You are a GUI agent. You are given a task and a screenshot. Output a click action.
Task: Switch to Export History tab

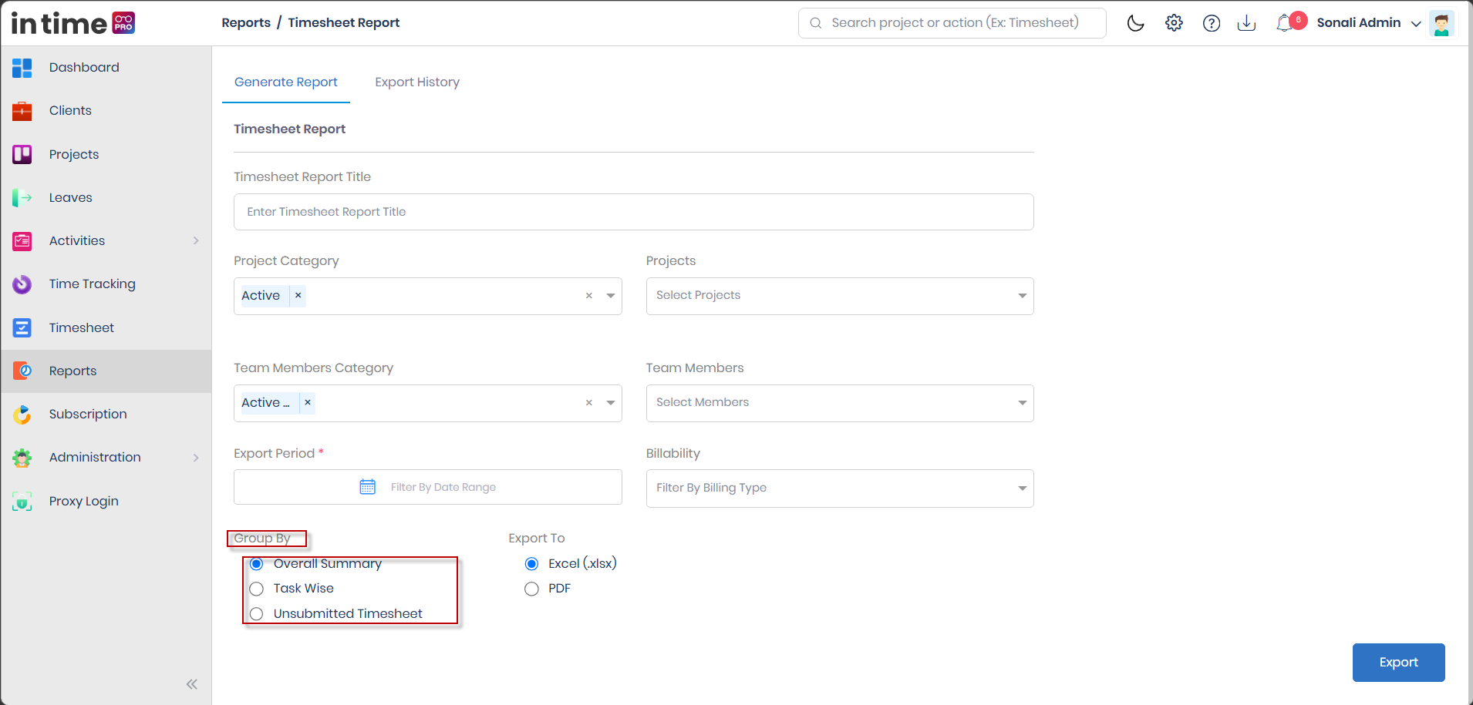(x=417, y=82)
